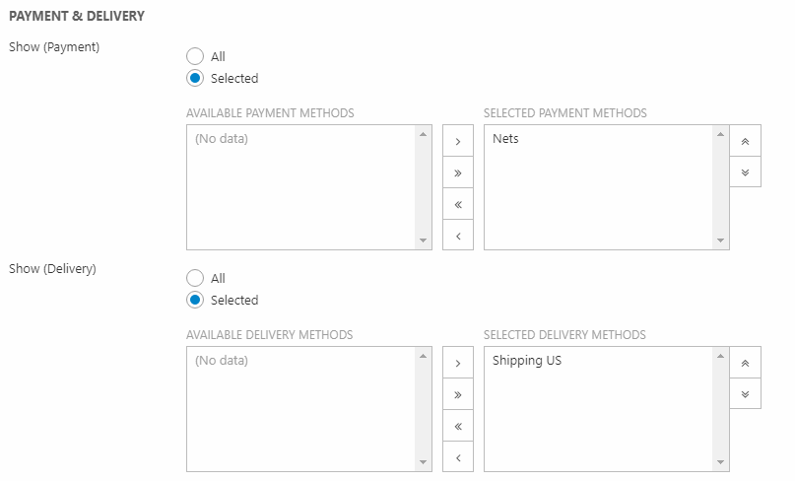Remove all selected delivery methods

pyautogui.click(x=458, y=427)
